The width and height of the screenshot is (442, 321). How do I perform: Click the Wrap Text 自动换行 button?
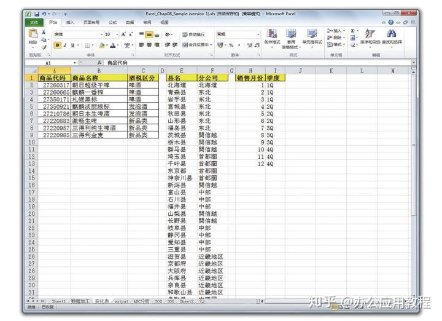(193, 34)
